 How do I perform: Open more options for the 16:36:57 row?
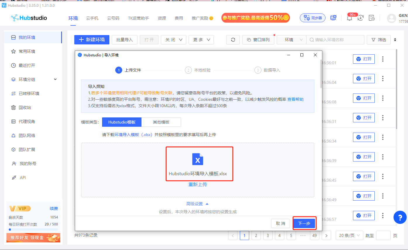[x=383, y=216]
